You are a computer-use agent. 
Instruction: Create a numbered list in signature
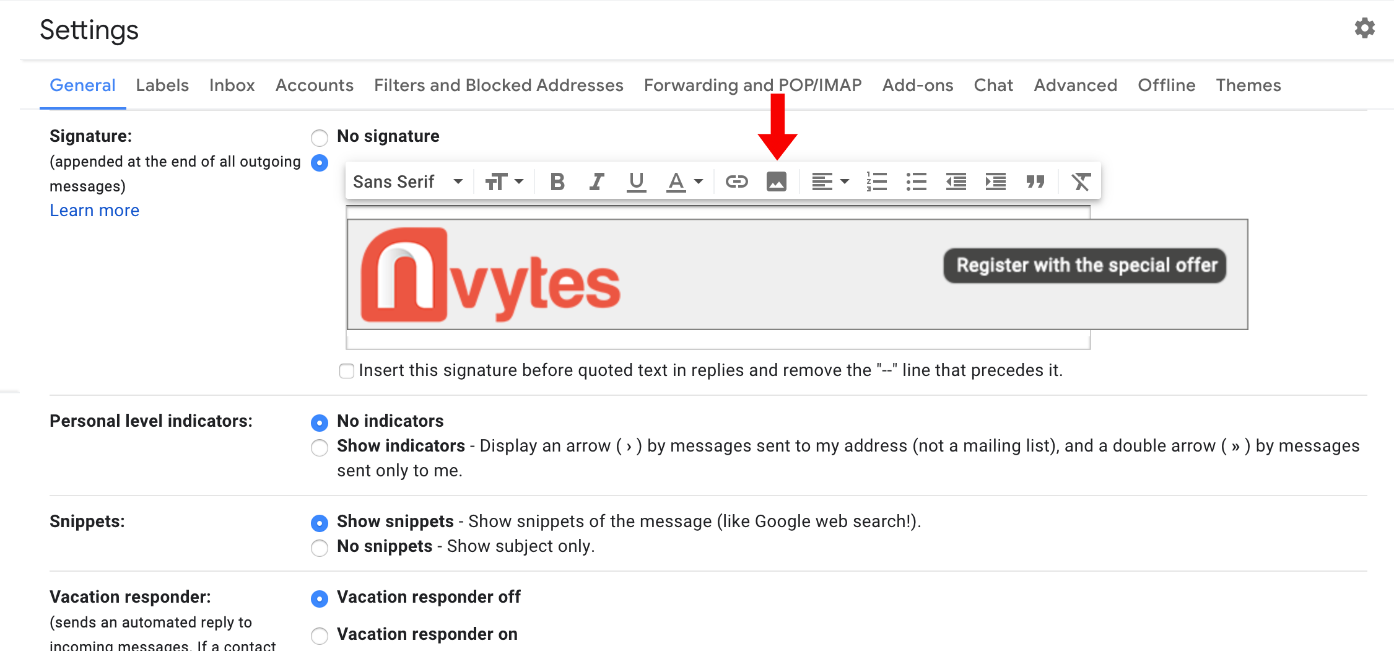(x=876, y=181)
